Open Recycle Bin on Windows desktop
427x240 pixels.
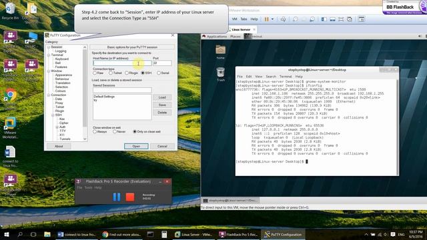(10, 11)
